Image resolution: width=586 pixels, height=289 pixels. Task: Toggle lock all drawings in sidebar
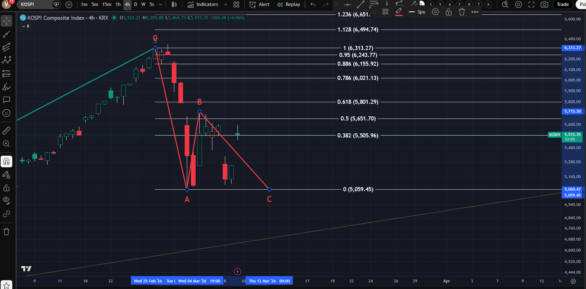(6, 188)
